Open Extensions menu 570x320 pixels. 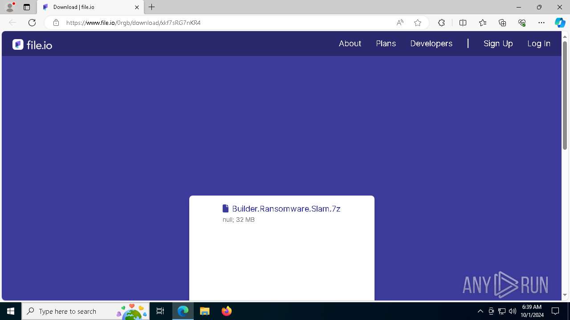[441, 23]
